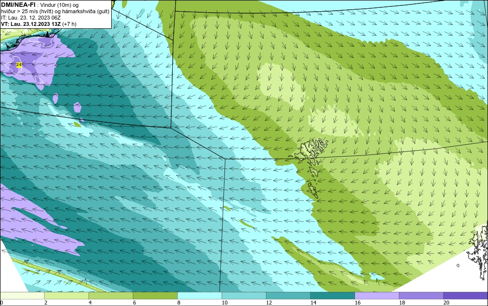Click the legend scale value "14"
Screen dimensions: 488x306
click(313, 303)
